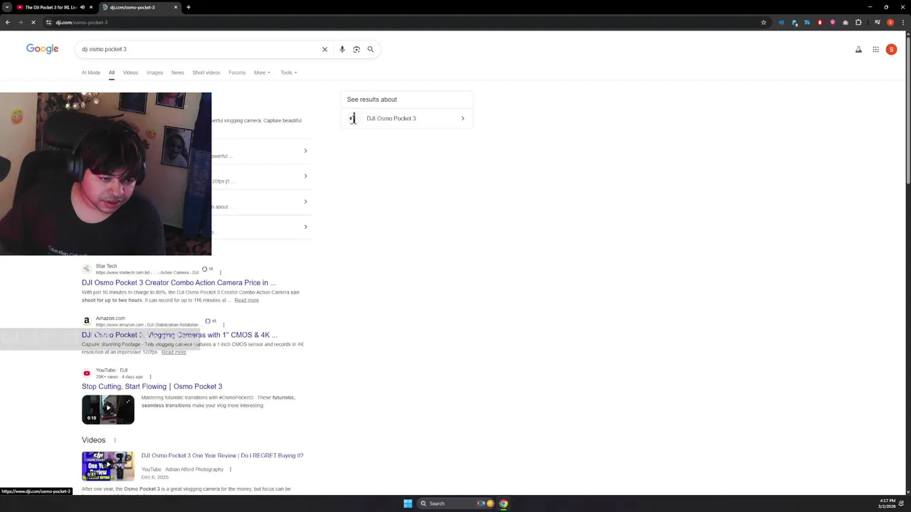Image resolution: width=911 pixels, height=512 pixels.
Task: Click the Google logo
Action: [x=42, y=48]
